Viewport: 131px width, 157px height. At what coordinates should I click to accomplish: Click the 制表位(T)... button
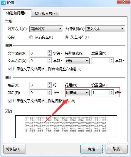(14, 149)
